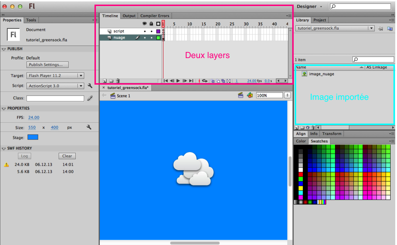
Task: Step forward one frame in Timeline
Action: coord(185,81)
